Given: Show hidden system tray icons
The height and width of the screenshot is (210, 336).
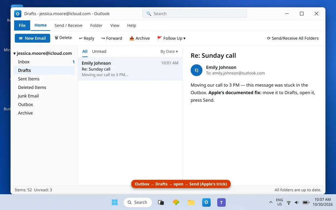Looking at the screenshot, I should click(271, 202).
